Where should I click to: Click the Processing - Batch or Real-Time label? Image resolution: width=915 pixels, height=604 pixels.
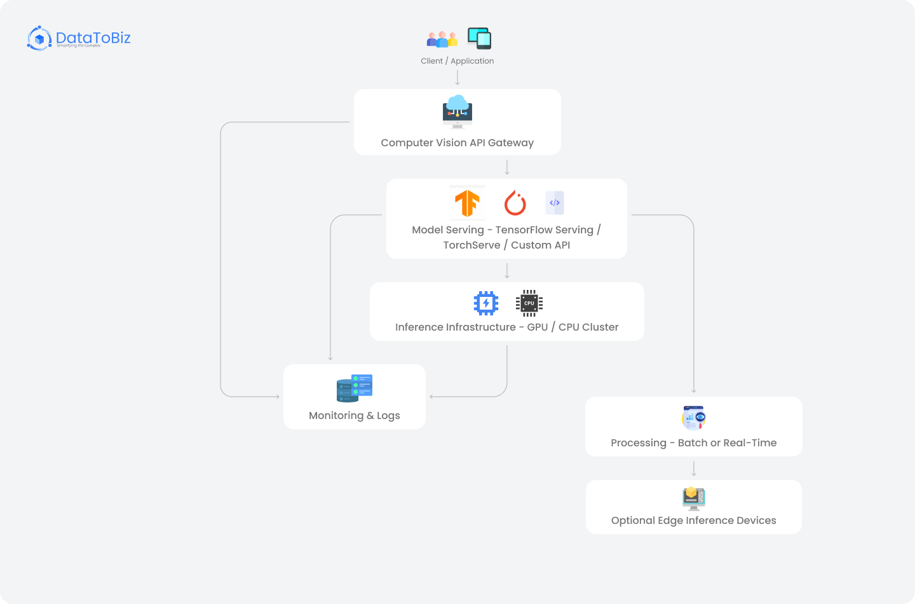[x=693, y=443]
